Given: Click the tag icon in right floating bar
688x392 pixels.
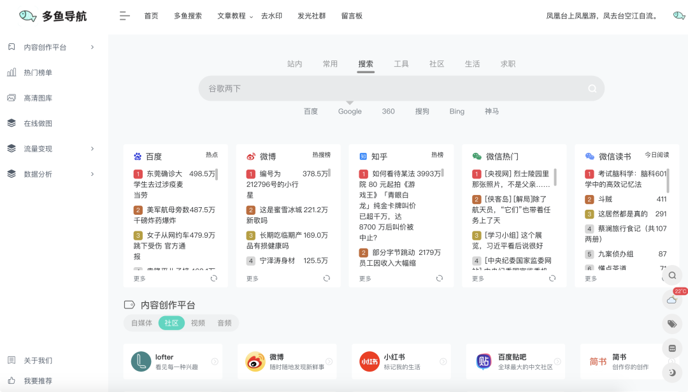Looking at the screenshot, I should (672, 324).
